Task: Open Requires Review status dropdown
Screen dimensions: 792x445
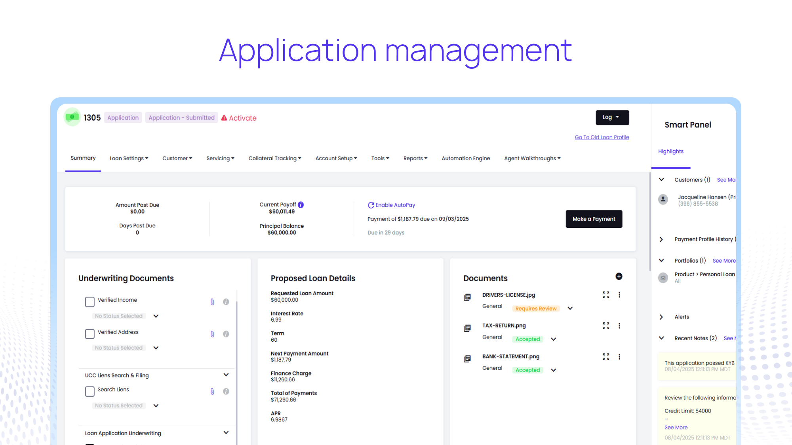Action: [x=570, y=308]
